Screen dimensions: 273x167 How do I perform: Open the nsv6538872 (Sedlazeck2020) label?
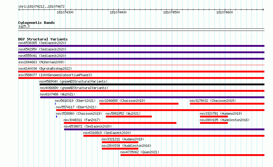point(88,126)
